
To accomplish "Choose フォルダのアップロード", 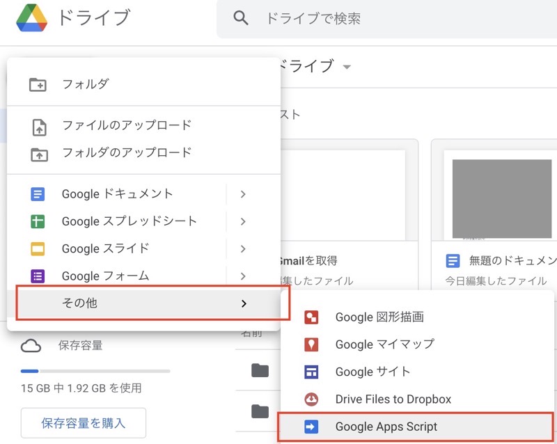I will point(143,153).
